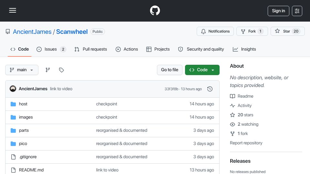Image resolution: width=310 pixels, height=174 pixels.
Task: Open the Pull requests tab
Action: (91, 49)
